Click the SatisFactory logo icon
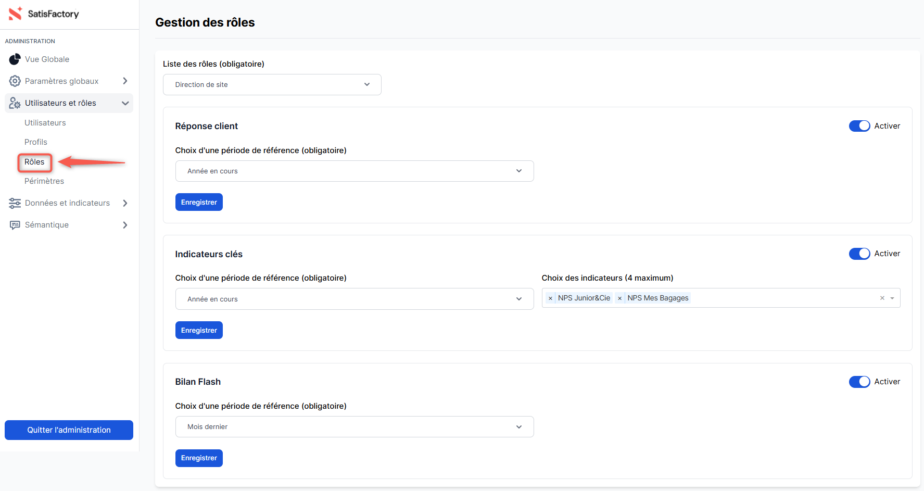 pyautogui.click(x=15, y=14)
